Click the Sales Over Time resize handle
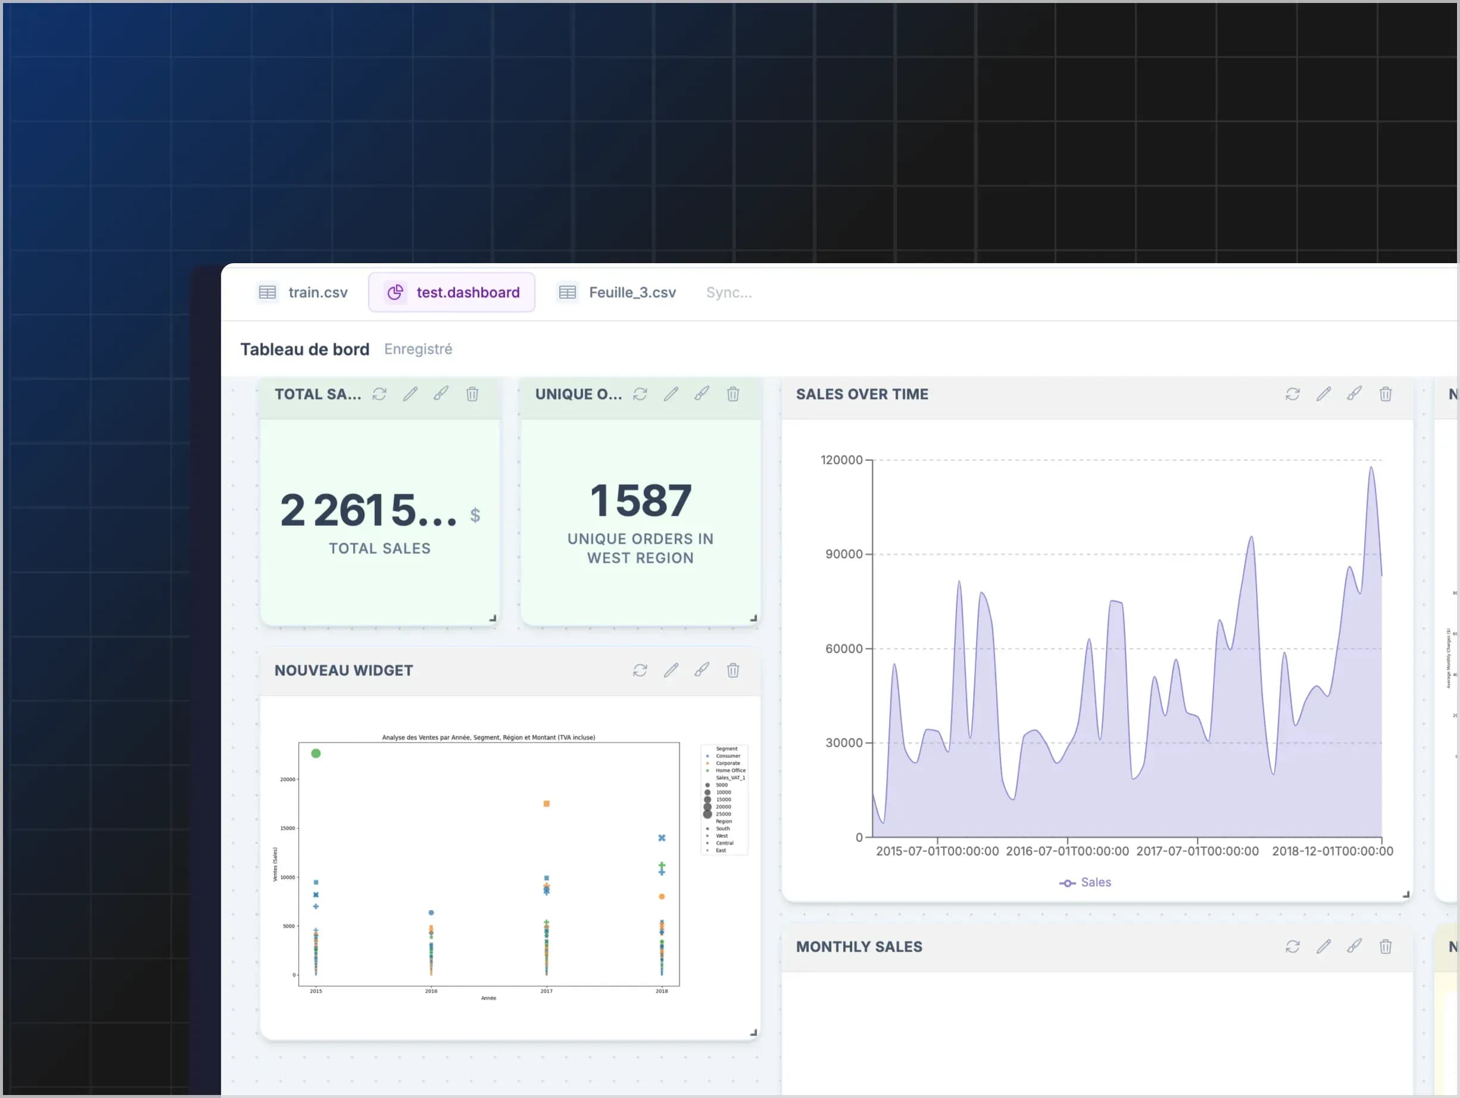This screenshot has height=1098, width=1460. (1406, 895)
